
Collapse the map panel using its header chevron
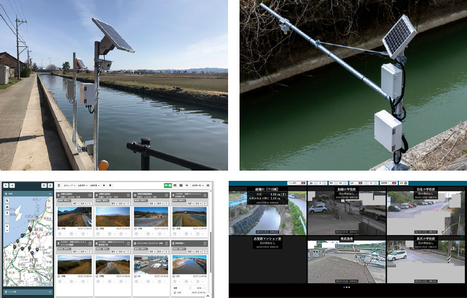pos(49,195)
